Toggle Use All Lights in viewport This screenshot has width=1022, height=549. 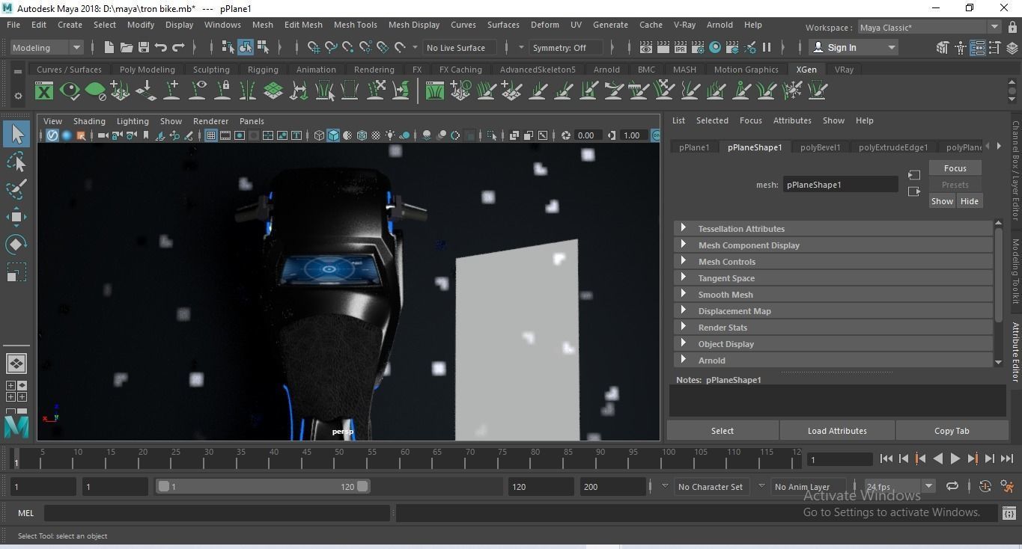coord(390,135)
